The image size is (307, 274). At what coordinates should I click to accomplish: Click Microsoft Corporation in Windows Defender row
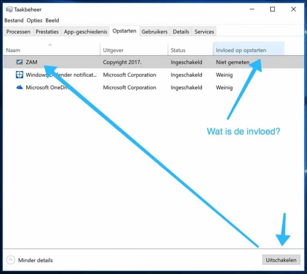[130, 75]
